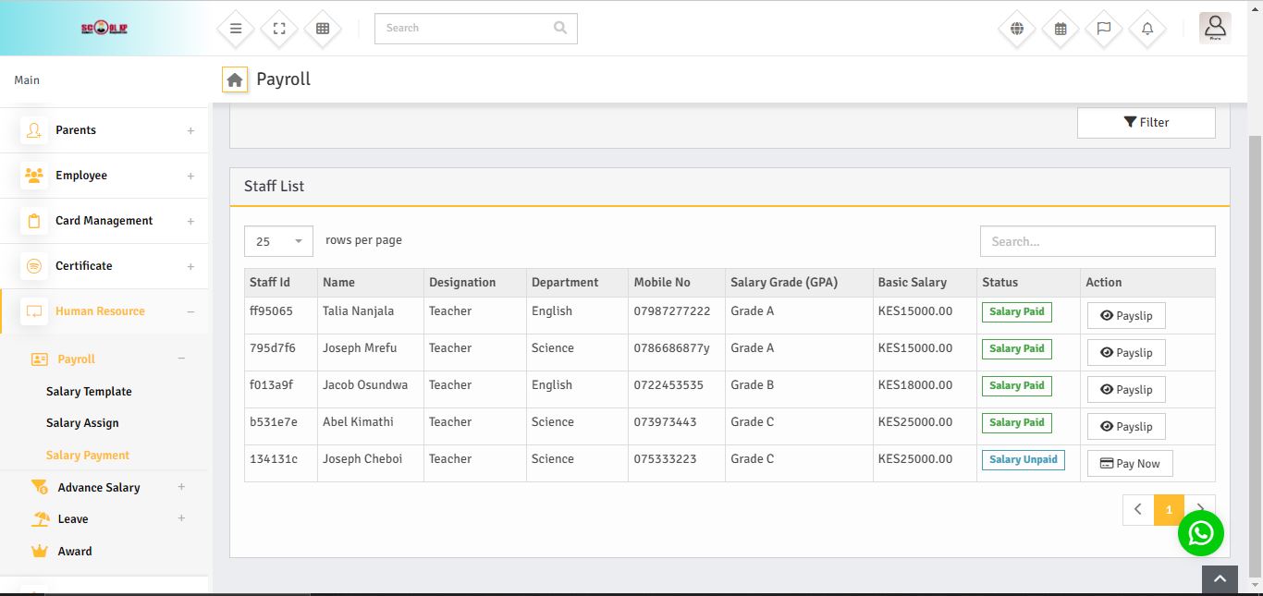Screen dimensions: 1263x596
Task: Open the calendar icon in header
Action: (x=1061, y=29)
